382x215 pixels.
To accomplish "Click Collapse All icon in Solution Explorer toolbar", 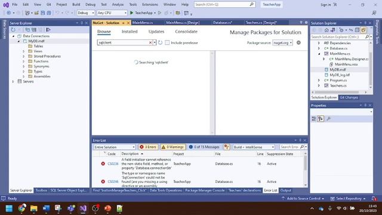I will 357,30.
